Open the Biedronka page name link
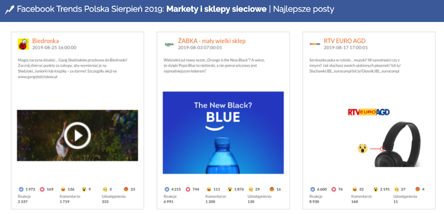This screenshot has height=214, width=444. (x=46, y=41)
